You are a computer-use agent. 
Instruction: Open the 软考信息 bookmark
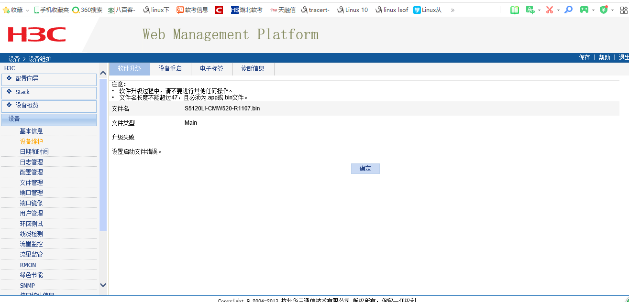tap(192, 10)
